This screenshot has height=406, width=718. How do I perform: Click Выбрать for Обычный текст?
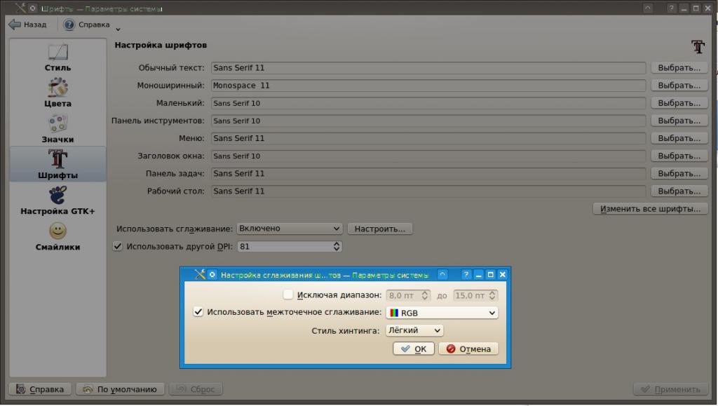(x=679, y=68)
